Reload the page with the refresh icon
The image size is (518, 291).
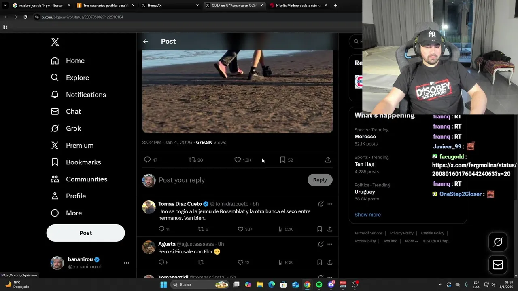25,17
